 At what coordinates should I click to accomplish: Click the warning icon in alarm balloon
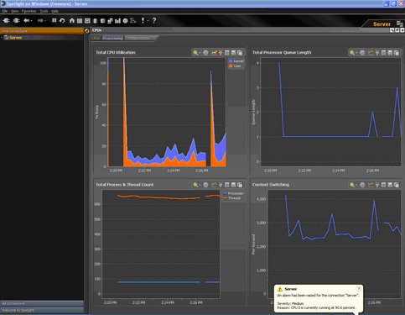(x=280, y=289)
